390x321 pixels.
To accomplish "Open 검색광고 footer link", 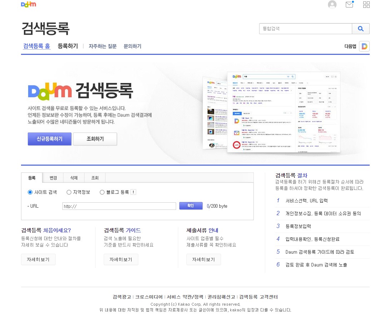I will (x=122, y=297).
